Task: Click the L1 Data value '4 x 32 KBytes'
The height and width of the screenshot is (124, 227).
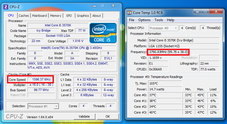Action: point(87,79)
